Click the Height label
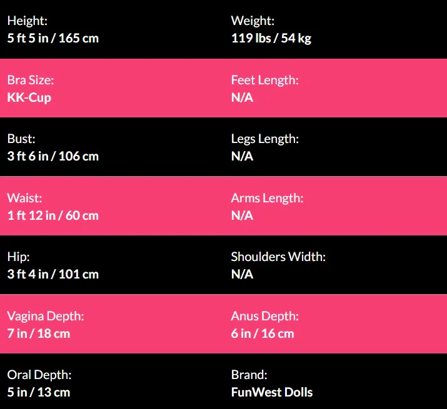 27,21
